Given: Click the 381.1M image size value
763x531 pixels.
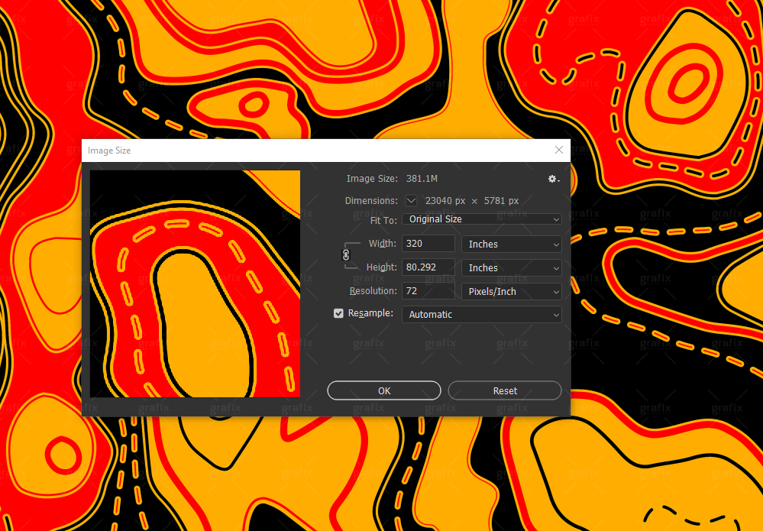Looking at the screenshot, I should 422,179.
